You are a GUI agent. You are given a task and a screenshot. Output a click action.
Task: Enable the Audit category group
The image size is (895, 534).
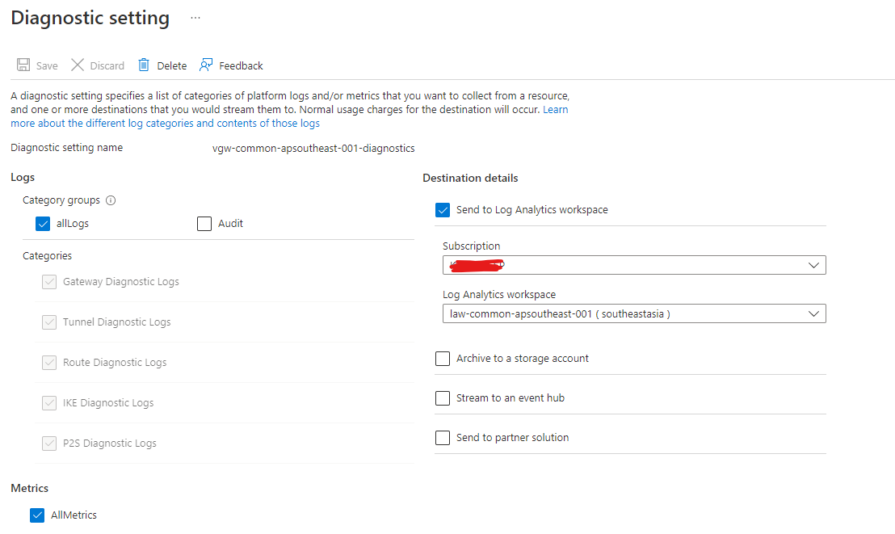point(204,223)
